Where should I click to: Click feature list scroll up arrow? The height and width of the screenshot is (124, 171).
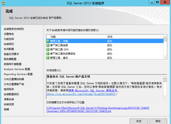click(165, 36)
